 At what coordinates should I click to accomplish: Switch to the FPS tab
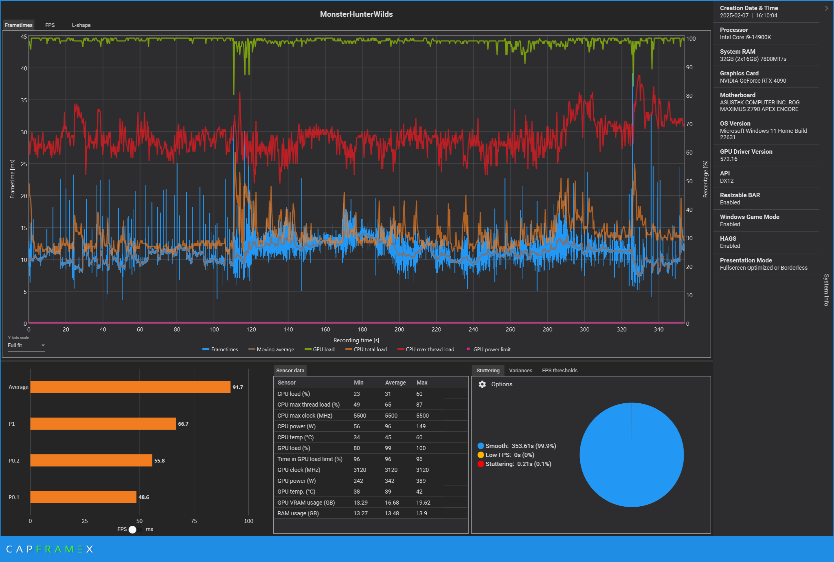click(x=50, y=25)
